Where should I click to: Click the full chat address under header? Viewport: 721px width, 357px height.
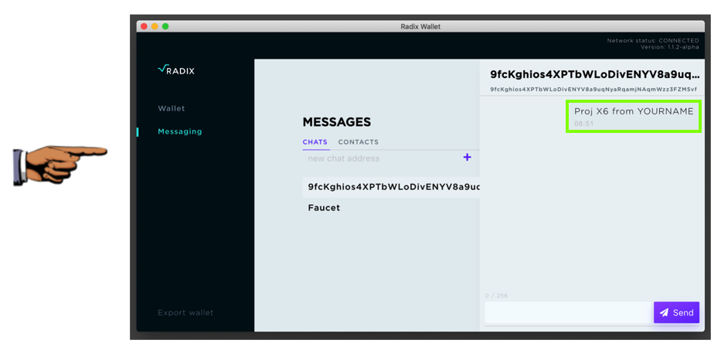[x=593, y=90]
